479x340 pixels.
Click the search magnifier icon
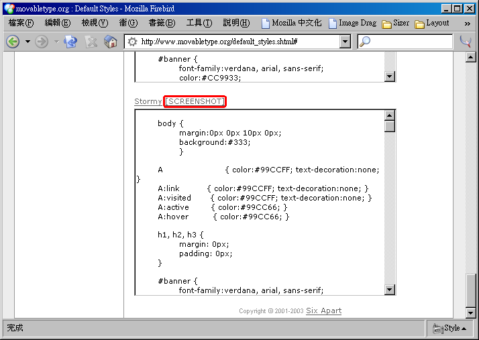click(365, 41)
